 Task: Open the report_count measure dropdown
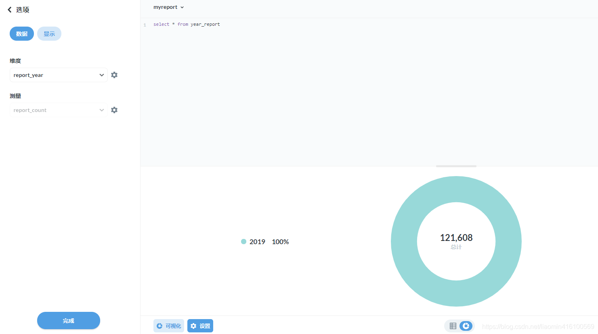click(x=59, y=110)
